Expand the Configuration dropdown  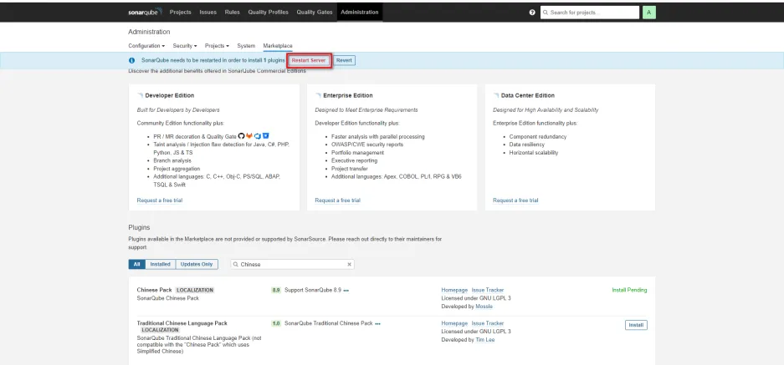(146, 45)
